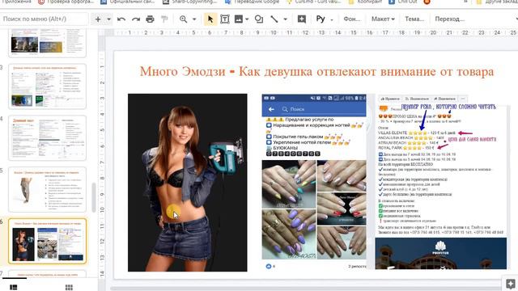
Task: Open the input tools language dropdown arrow
Action: pyautogui.click(x=332, y=19)
